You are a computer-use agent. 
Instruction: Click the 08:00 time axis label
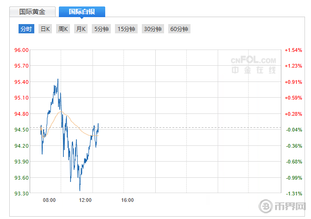[x=50, y=200]
